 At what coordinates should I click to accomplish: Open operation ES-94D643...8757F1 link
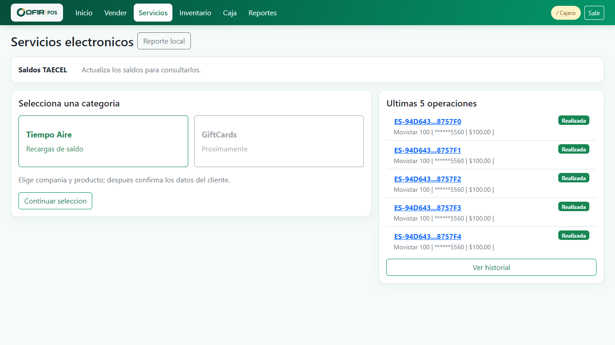point(428,150)
